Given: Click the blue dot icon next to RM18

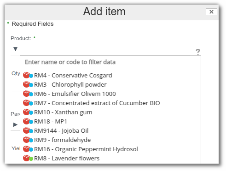Looking at the screenshot, I should (x=31, y=122).
